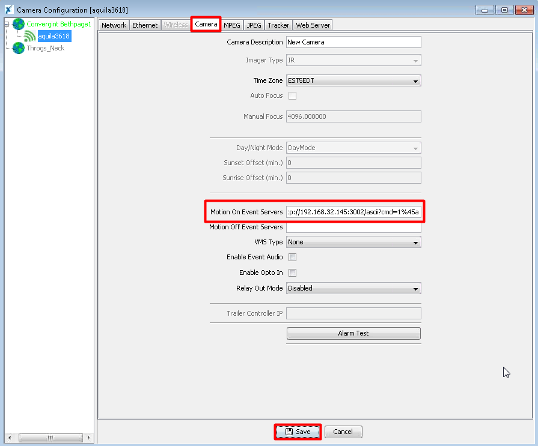
Task: Enable the Event Audio checkbox
Action: 292,258
